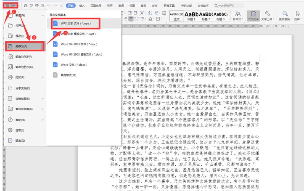
Task: Switch to the 视图 tab
Action: (132, 5)
